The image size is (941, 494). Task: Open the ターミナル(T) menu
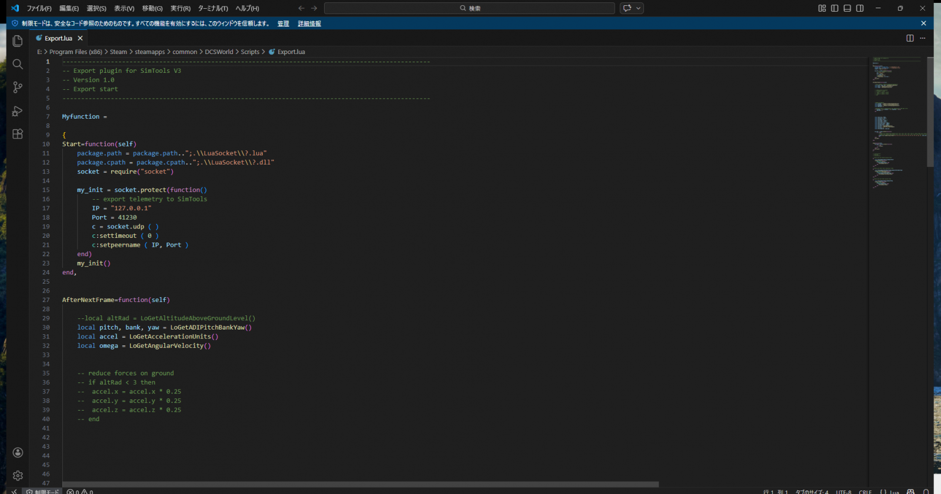(x=213, y=8)
